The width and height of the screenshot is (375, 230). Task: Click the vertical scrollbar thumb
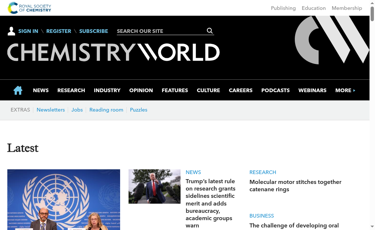coord(372,14)
